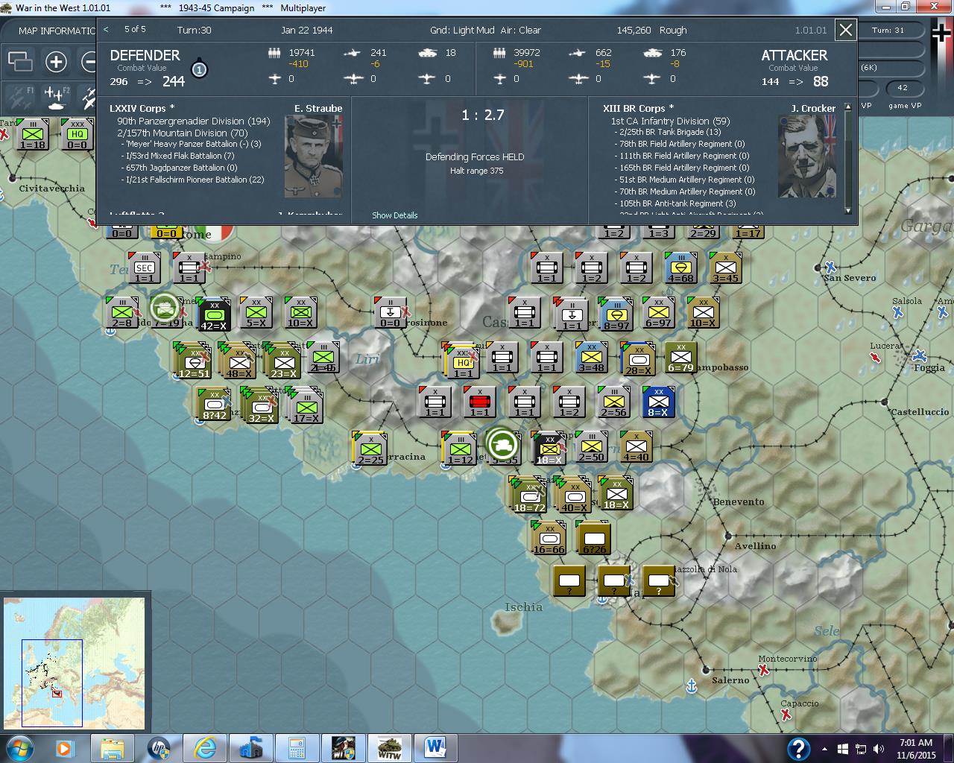Select 165th BR Field Artillery Regiment
This screenshot has height=763, width=954.
pos(681,168)
